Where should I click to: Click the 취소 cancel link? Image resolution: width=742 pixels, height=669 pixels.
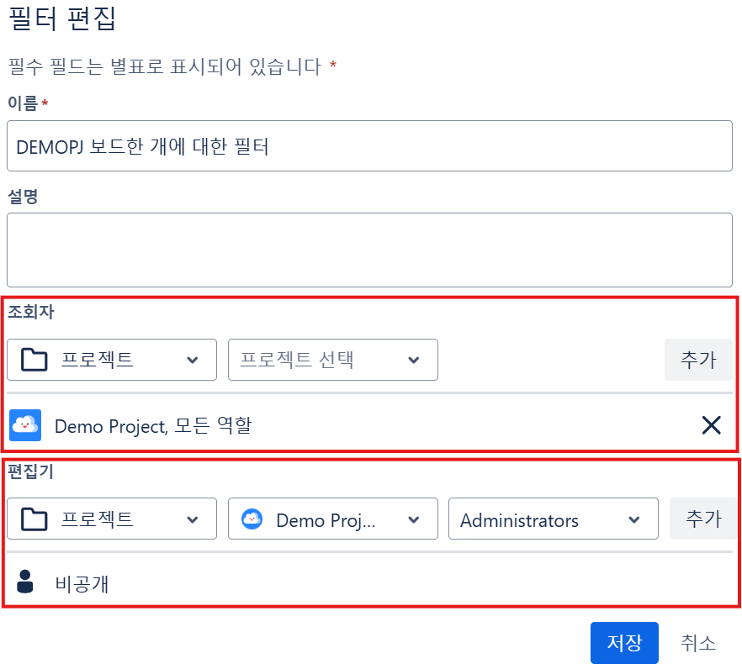[698, 643]
